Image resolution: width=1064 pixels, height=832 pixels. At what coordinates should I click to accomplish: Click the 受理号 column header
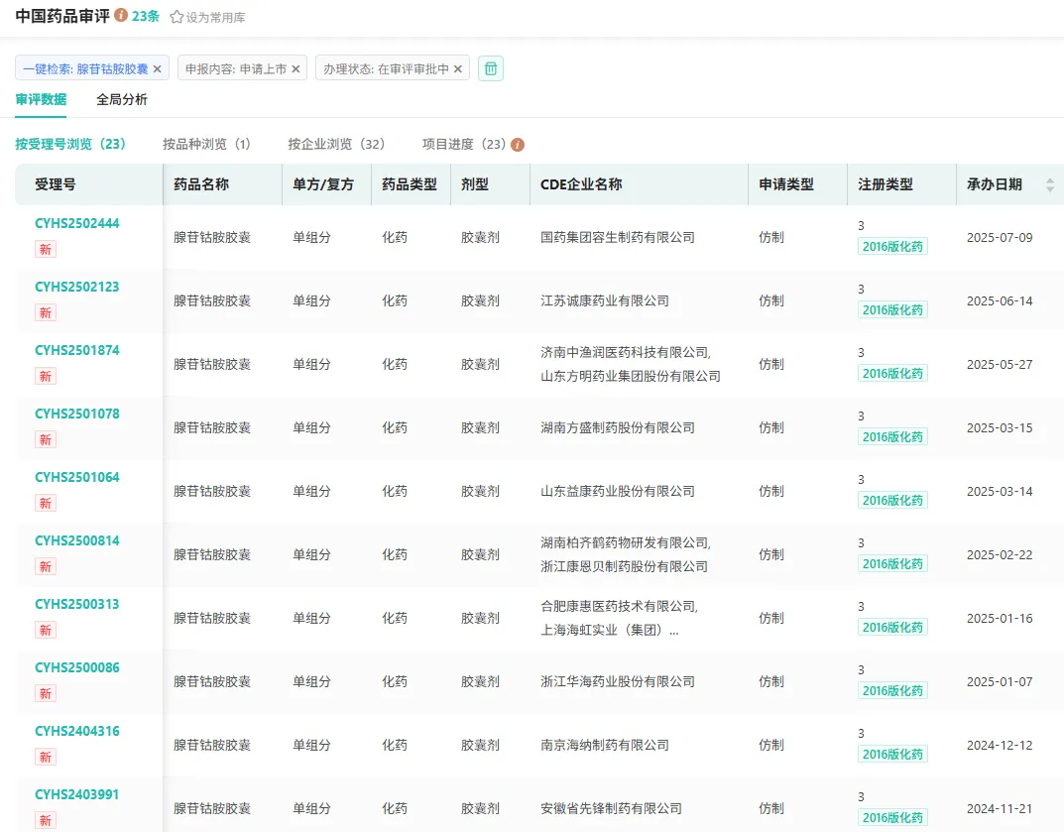click(x=56, y=184)
